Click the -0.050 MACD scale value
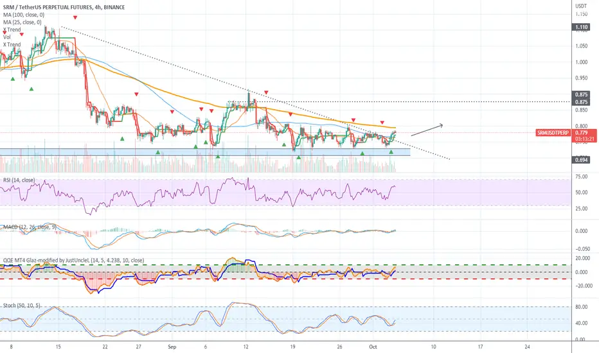Image resolution: width=599 pixels, height=353 pixels. click(x=582, y=249)
